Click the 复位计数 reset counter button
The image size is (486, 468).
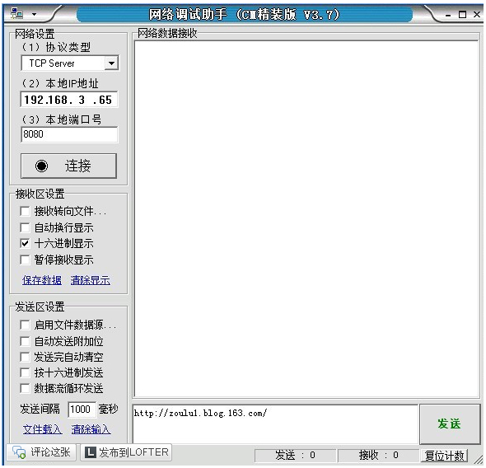click(444, 456)
